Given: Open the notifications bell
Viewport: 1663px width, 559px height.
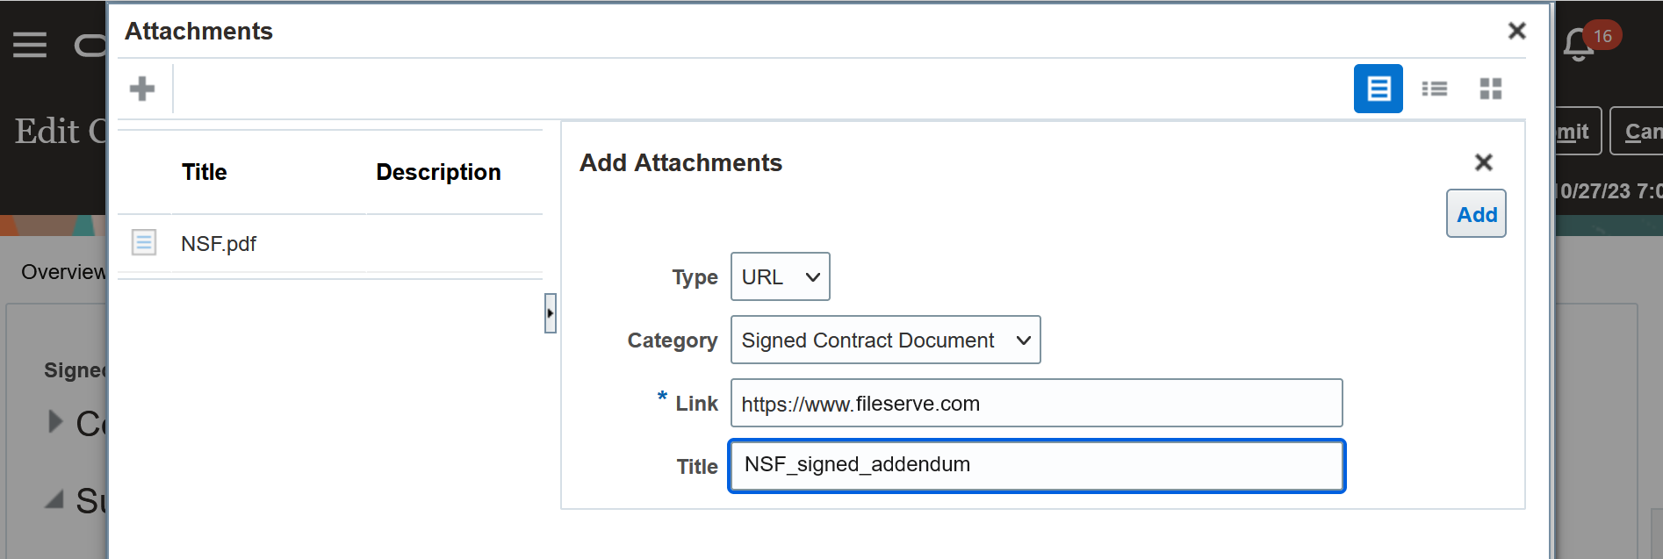Looking at the screenshot, I should [1579, 44].
